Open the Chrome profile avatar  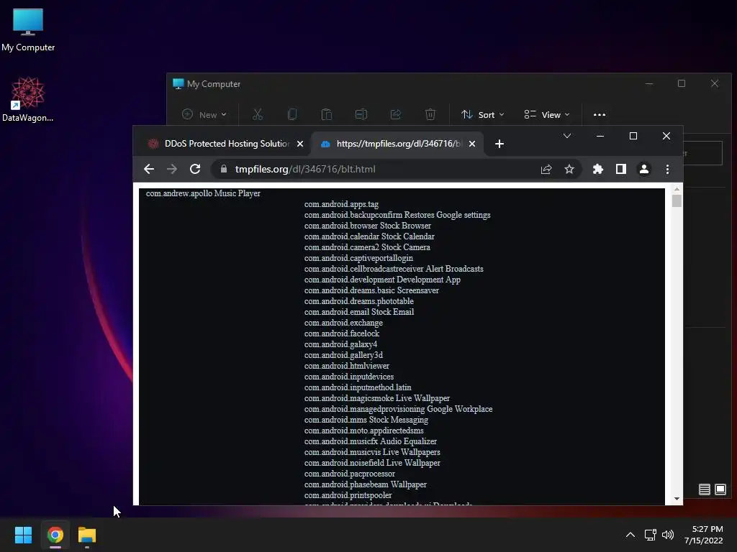(x=644, y=169)
